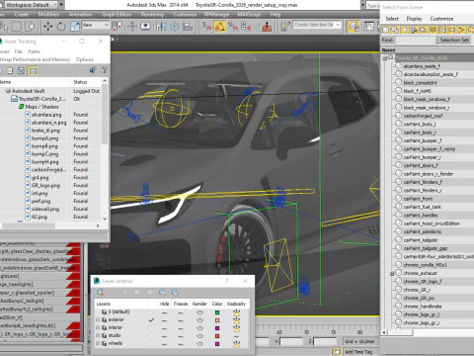The image size is (474, 356).
Task: Open the reference coordinate system dropdown
Action: [x=95, y=25]
